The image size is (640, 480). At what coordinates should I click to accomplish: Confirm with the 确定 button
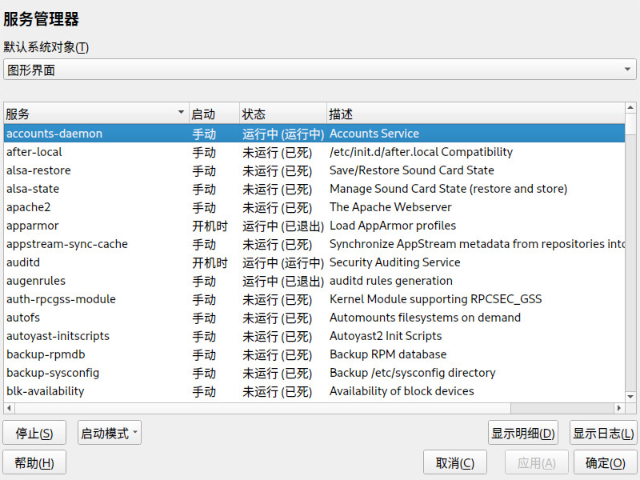point(605,462)
